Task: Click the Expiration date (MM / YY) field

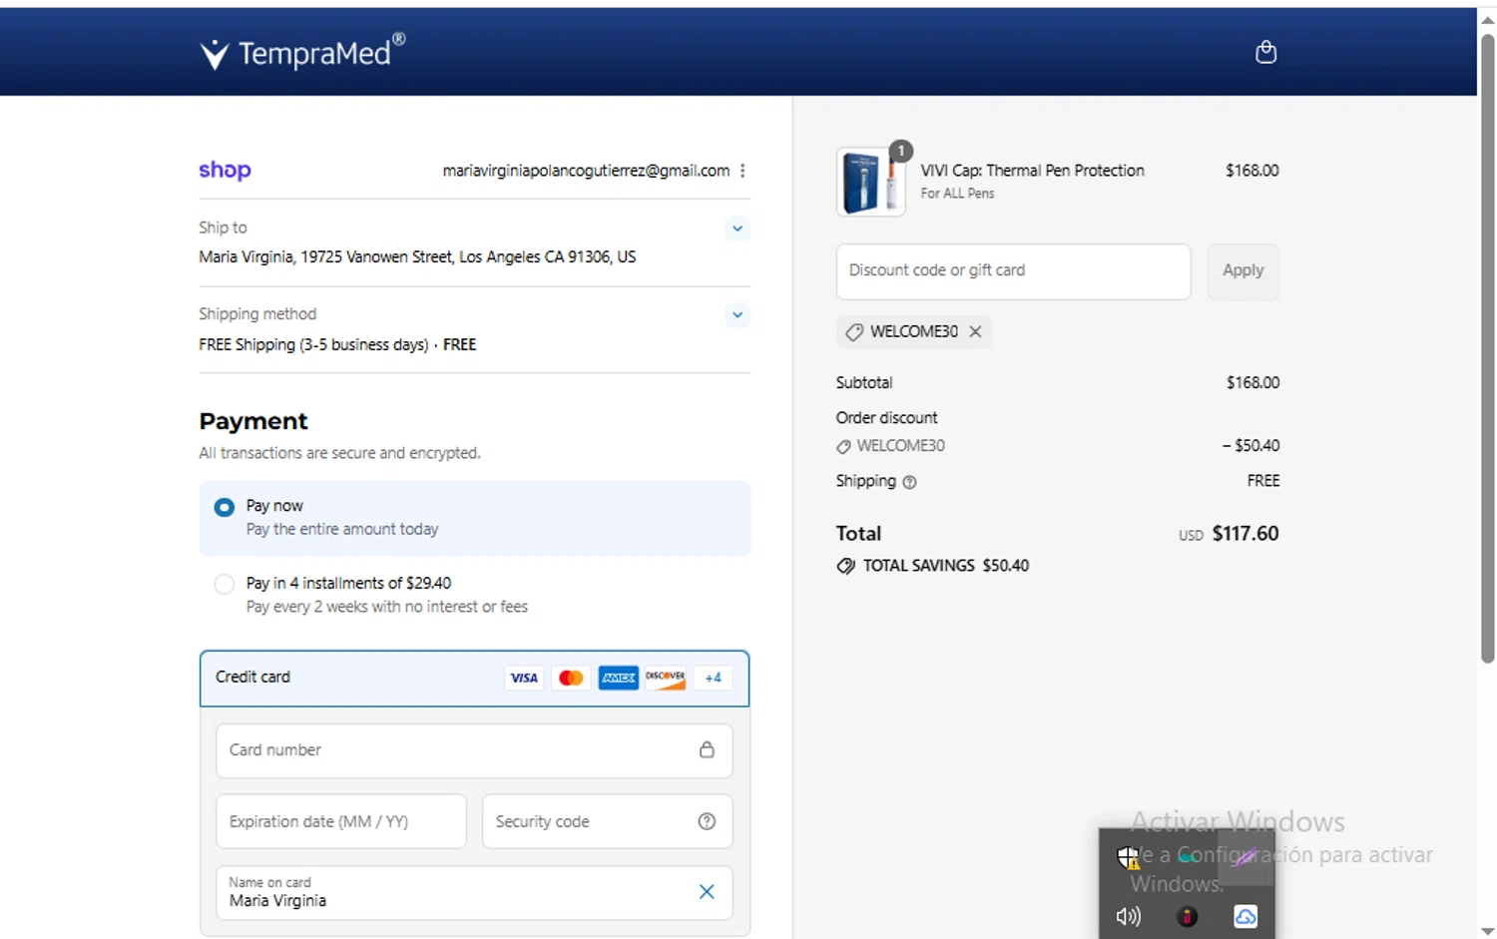Action: 341,821
